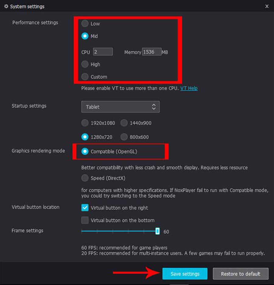Screen dimensions: 274x285
Task: Select the High performance setting
Action: [85, 64]
